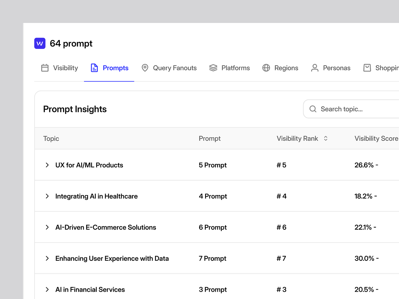
Task: Click the 6 Prompt cell
Action: (213, 227)
